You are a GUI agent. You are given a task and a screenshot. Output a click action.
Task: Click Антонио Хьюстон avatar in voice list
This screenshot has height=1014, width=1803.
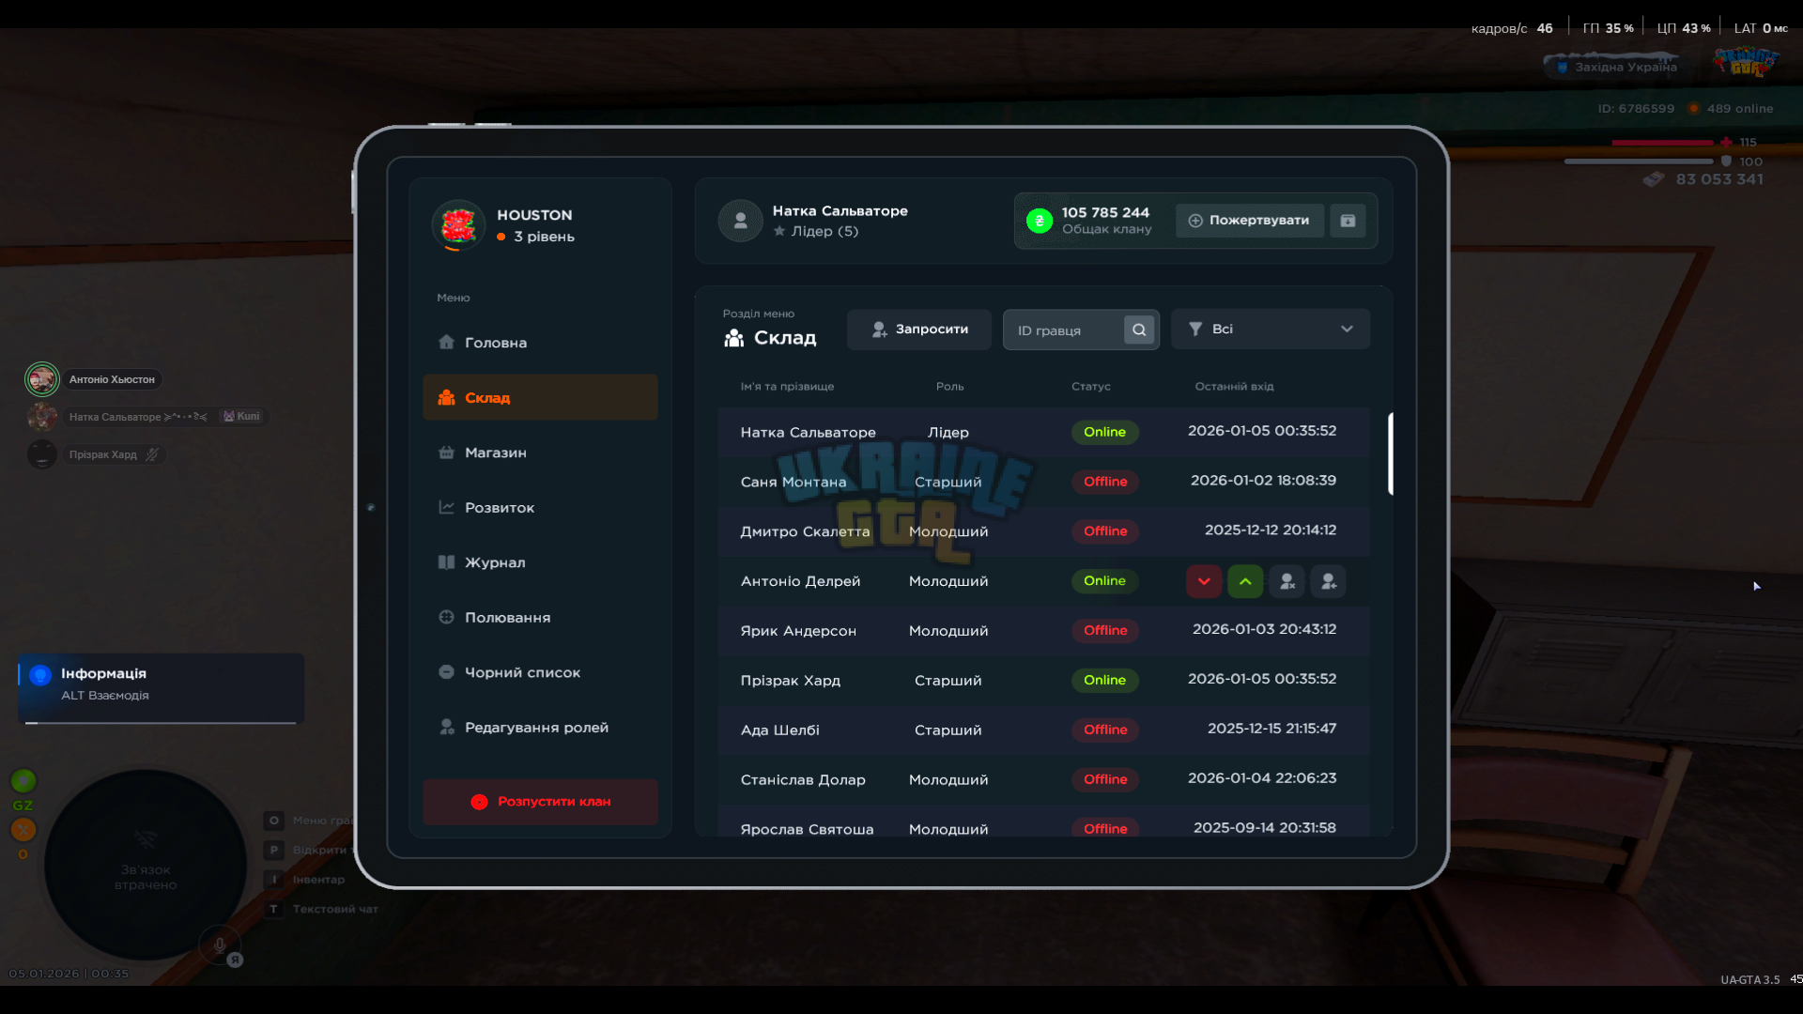click(42, 379)
